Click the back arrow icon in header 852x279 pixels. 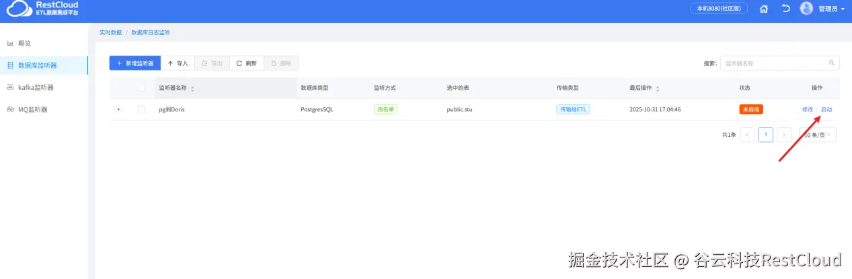coord(785,9)
